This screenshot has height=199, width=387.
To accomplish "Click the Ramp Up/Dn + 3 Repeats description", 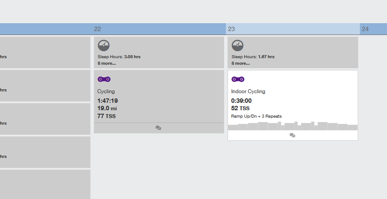I will point(256,116).
